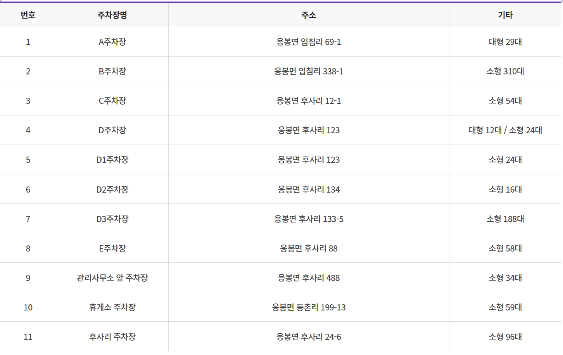The width and height of the screenshot is (563, 355).
Task: Click the 소형 188대 capacity cell
Action: pos(505,219)
